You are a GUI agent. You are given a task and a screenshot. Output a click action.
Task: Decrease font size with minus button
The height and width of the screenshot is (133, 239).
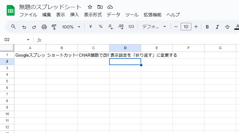point(176,27)
